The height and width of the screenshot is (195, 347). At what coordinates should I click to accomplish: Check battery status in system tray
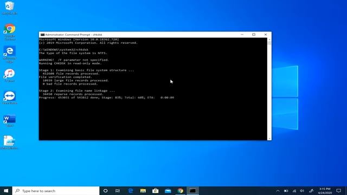coord(286,191)
